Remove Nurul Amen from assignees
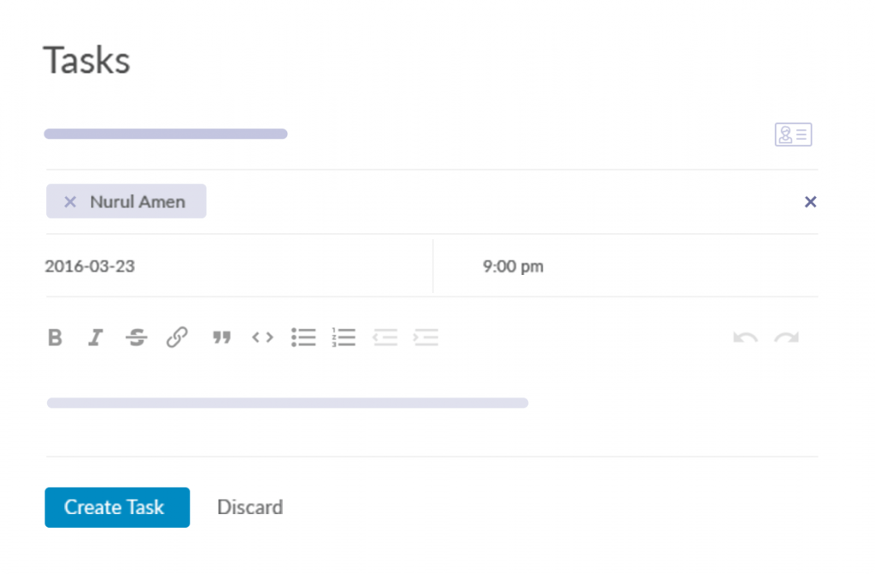The image size is (875, 574). (71, 202)
